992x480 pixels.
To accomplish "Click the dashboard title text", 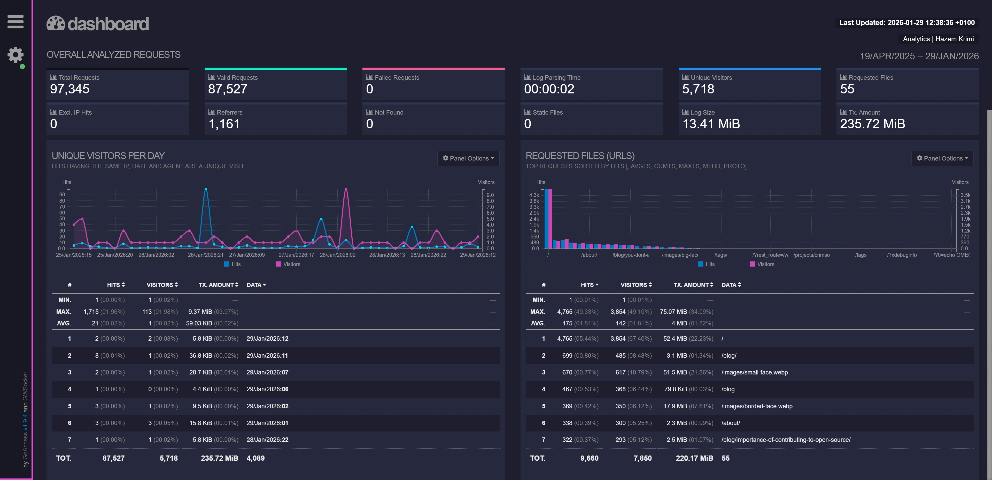I will pos(108,24).
